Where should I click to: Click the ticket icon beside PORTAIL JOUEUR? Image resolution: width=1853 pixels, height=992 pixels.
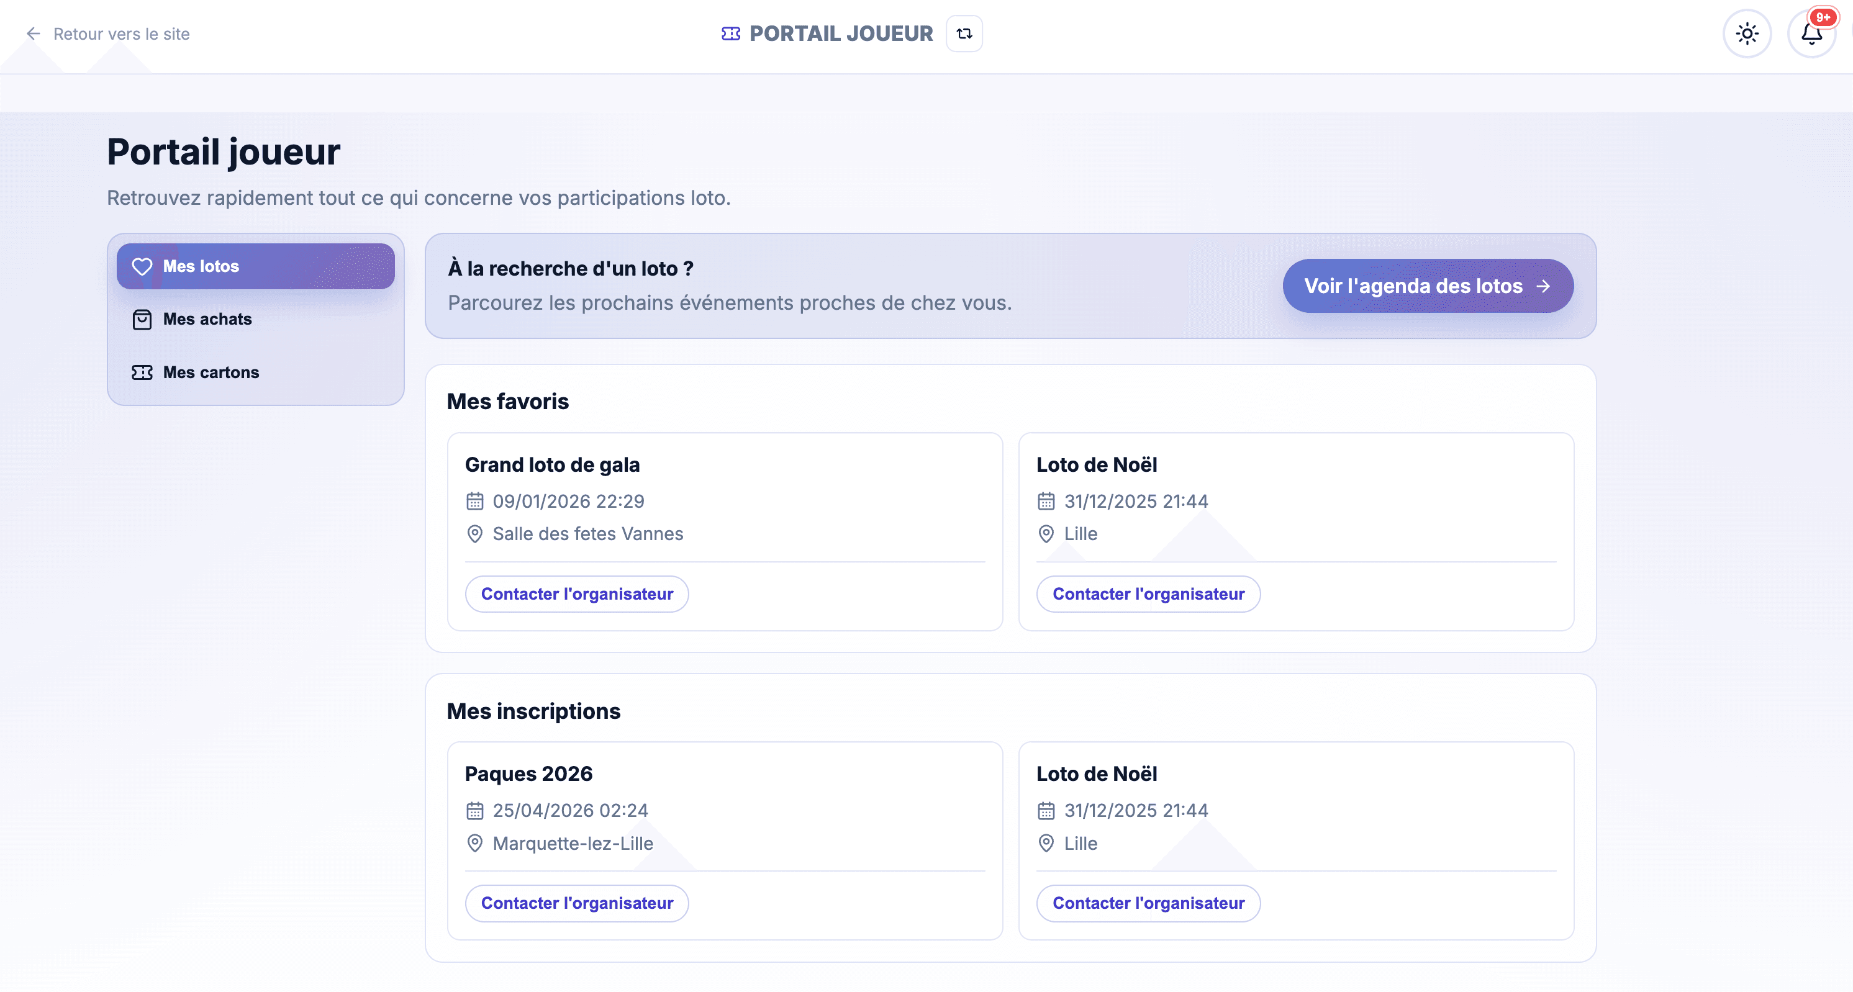(730, 34)
